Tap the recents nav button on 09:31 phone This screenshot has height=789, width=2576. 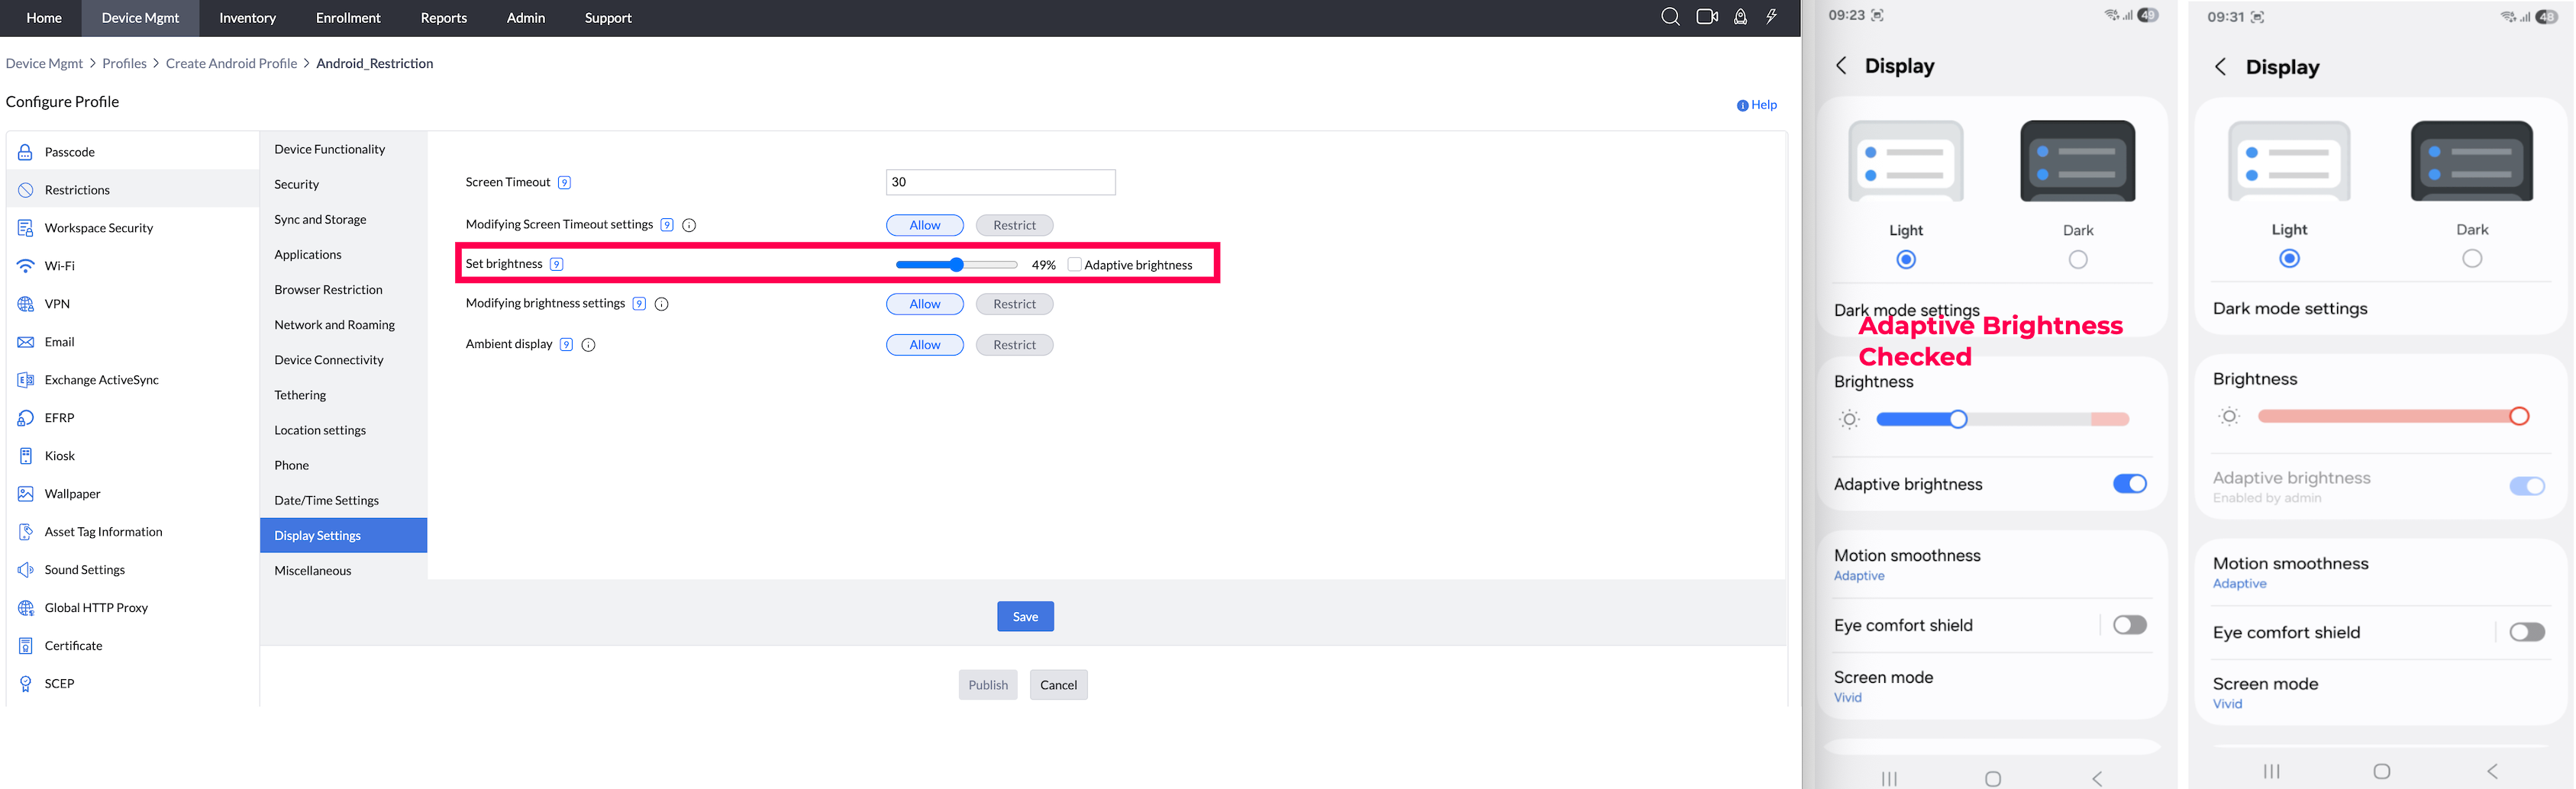click(x=2272, y=771)
